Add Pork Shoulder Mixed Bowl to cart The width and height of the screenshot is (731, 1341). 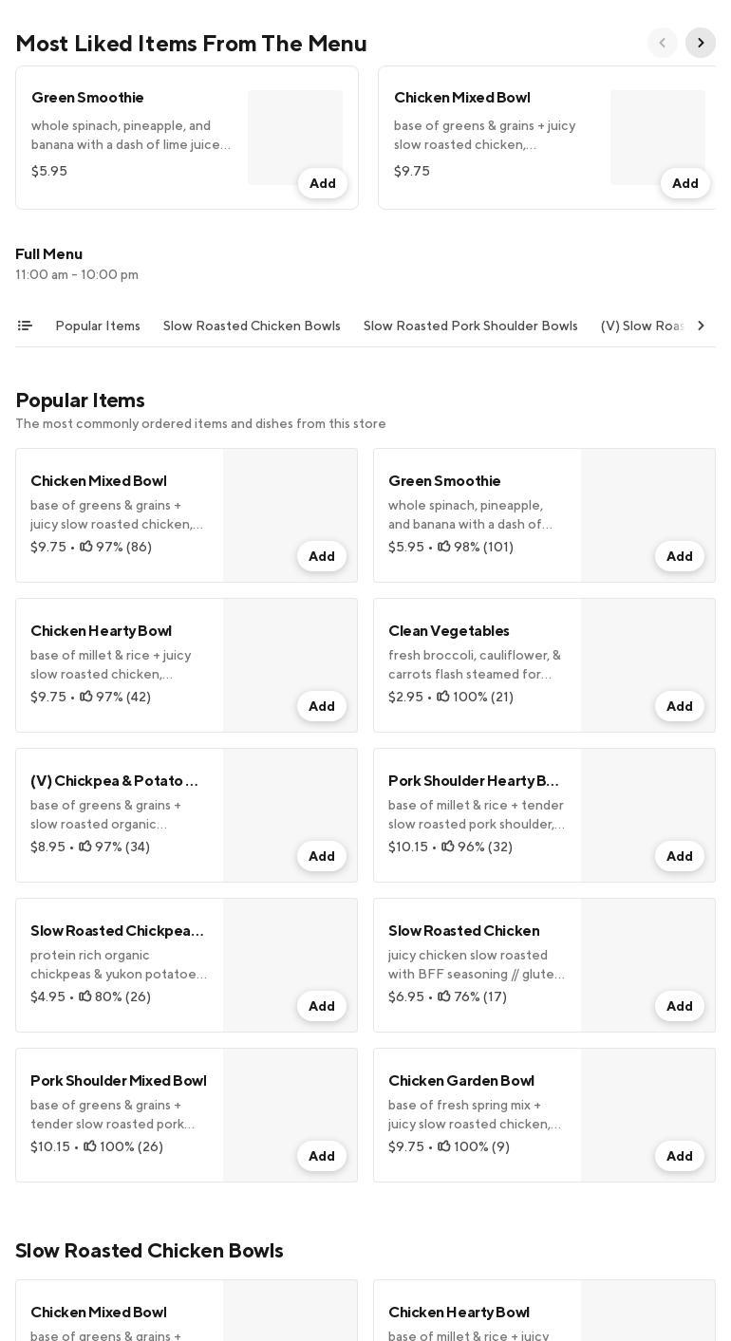coord(322,1156)
